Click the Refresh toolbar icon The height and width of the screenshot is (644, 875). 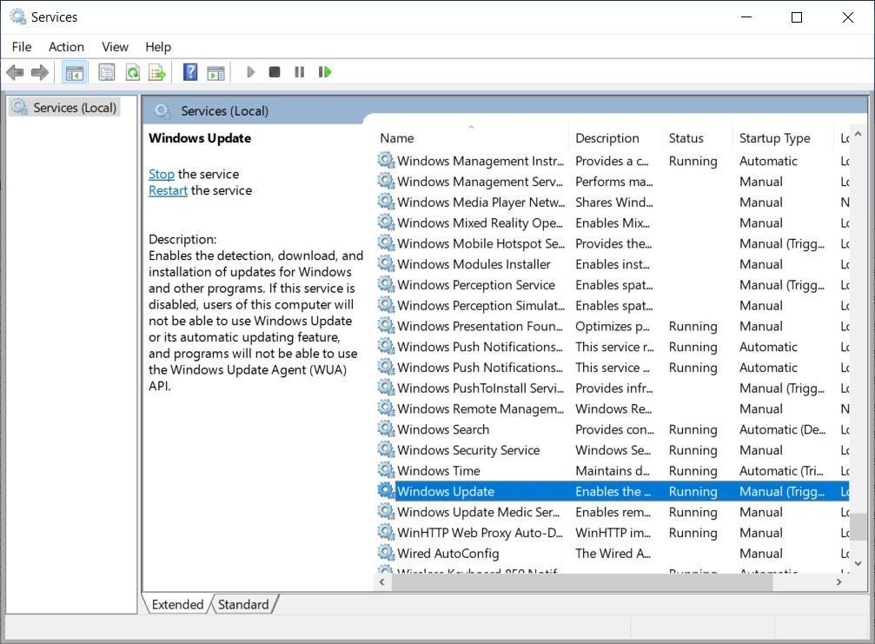click(132, 72)
